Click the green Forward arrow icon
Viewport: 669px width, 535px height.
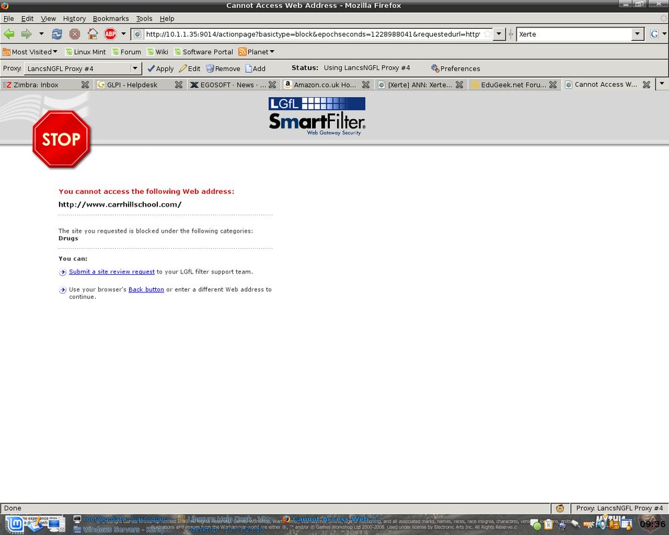click(27, 33)
